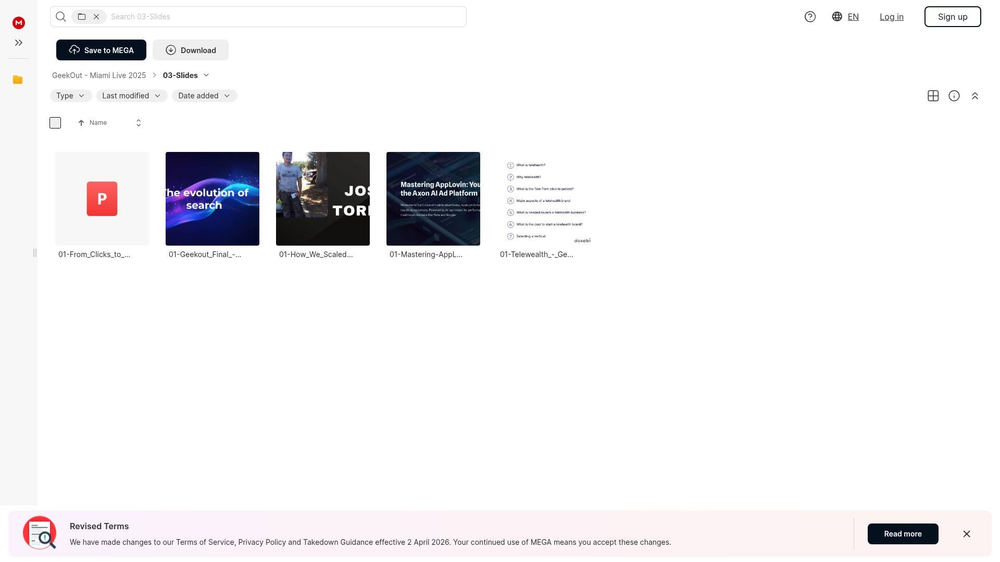This screenshot has height=562, width=1000.
Task: Show the info panel icon
Action: coord(954,96)
